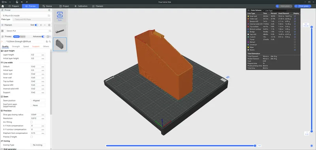Viewport: 316px width, 150px height.
Task: Expand the File menu dropdown arrow
Action: pyautogui.click(x=10, y=2)
